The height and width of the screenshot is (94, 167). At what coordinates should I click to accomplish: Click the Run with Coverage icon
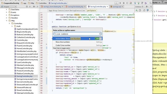point(127,3)
